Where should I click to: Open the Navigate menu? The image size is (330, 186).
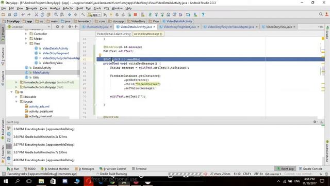tap(31, 8)
